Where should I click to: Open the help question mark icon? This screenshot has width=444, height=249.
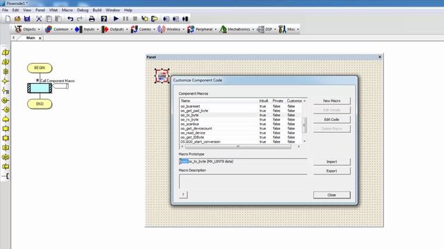[104, 19]
